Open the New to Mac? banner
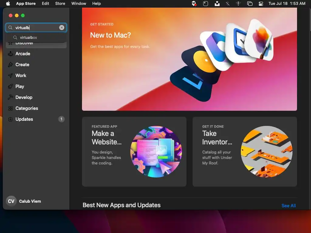The image size is (311, 233). point(190,59)
